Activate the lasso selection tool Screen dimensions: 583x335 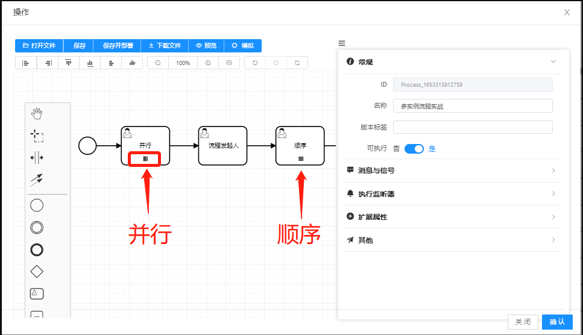click(37, 136)
